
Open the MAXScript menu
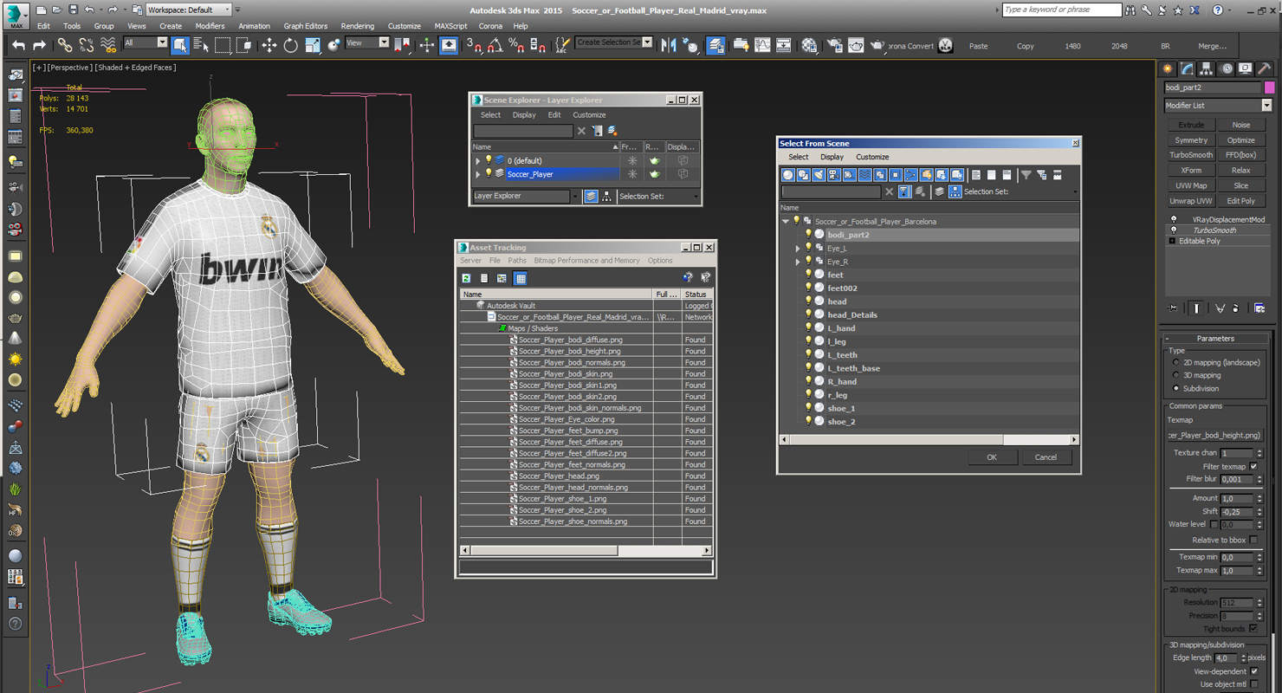click(450, 26)
